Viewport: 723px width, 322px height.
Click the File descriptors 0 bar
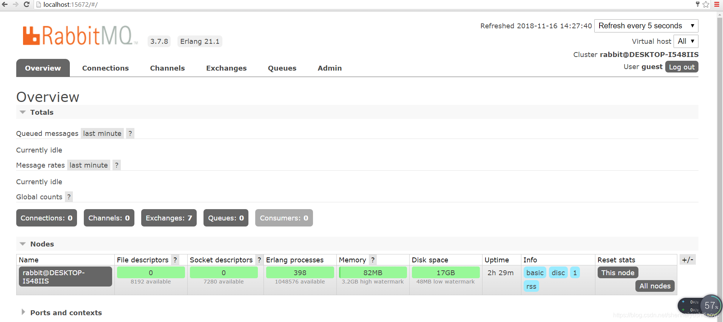pyautogui.click(x=151, y=273)
